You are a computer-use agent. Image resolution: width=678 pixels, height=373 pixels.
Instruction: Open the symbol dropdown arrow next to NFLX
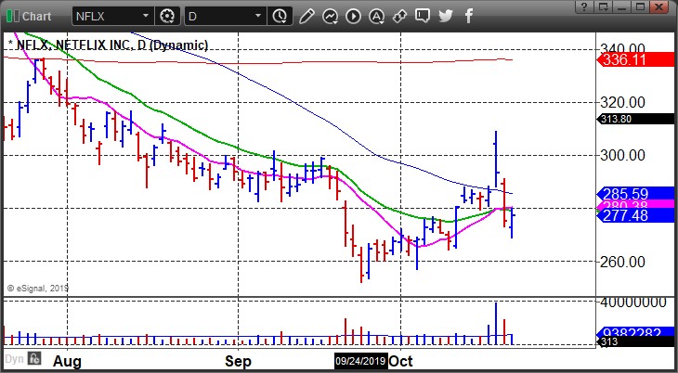(146, 17)
